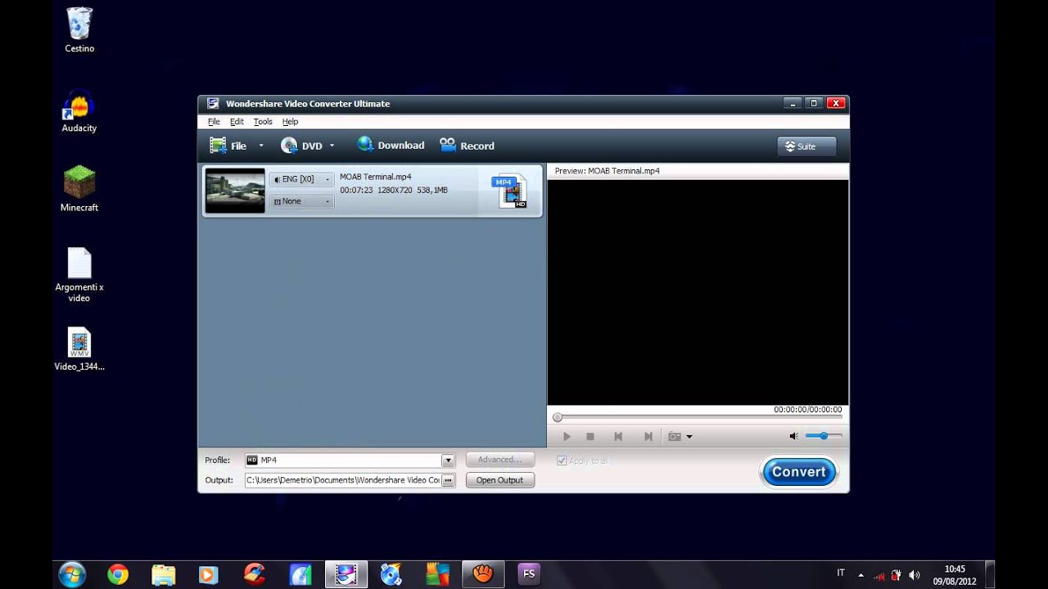This screenshot has height=589, width=1048.
Task: Click the Suite button
Action: pos(806,146)
